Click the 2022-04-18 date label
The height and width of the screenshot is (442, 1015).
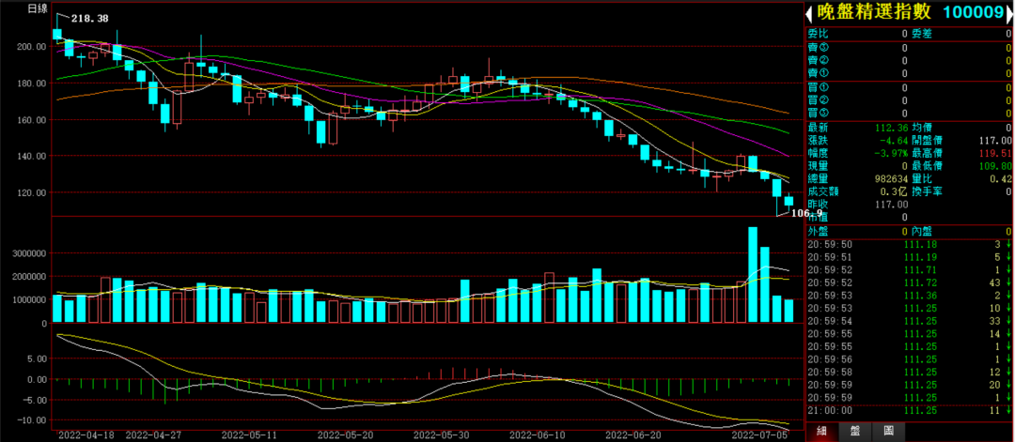[x=85, y=436]
